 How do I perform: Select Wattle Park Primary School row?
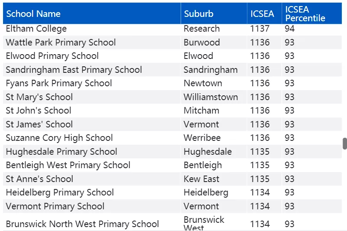172,42
